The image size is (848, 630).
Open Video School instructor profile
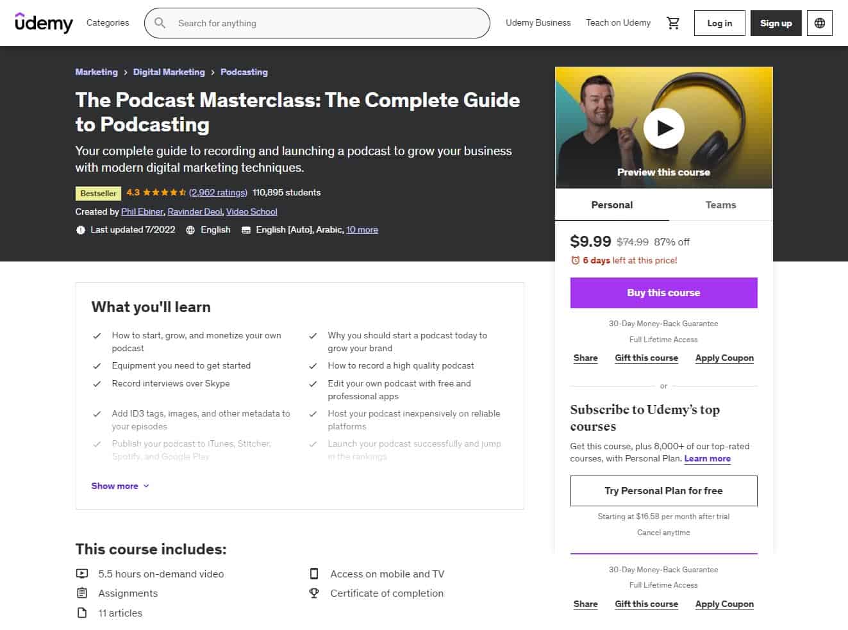252,211
